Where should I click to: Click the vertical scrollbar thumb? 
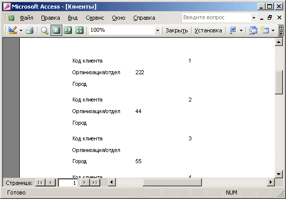click(279, 82)
